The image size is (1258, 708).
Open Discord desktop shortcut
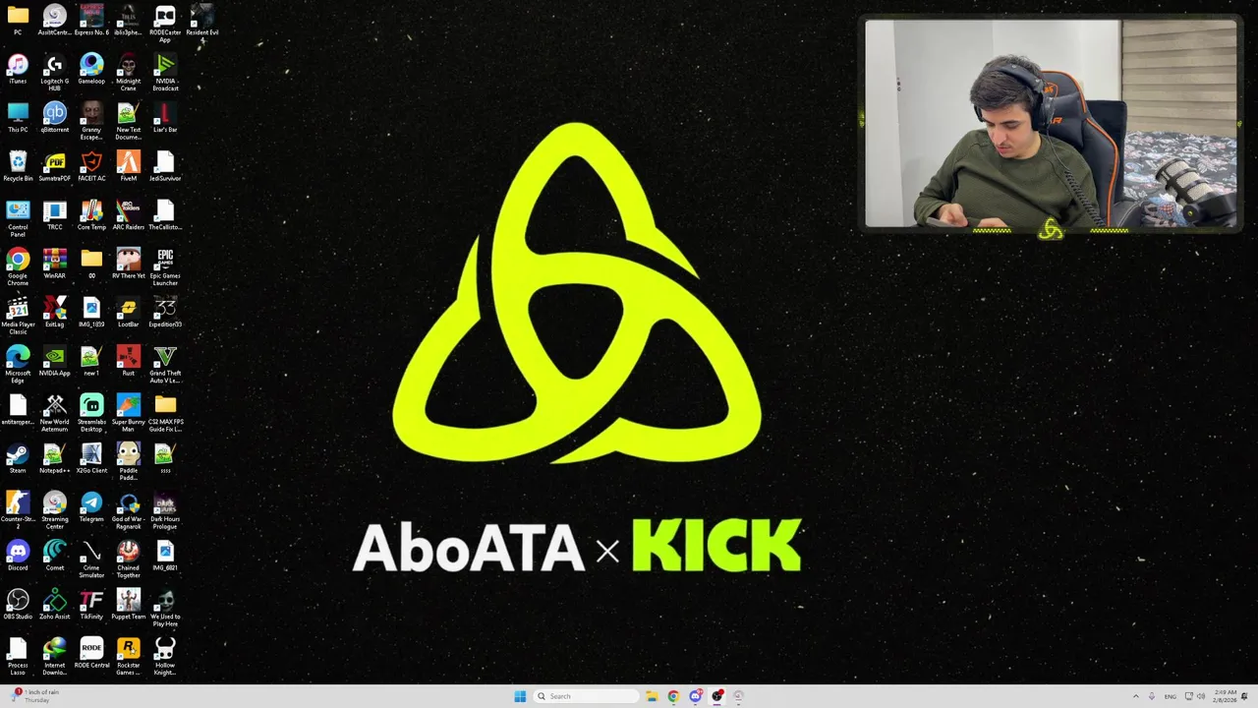[18, 556]
